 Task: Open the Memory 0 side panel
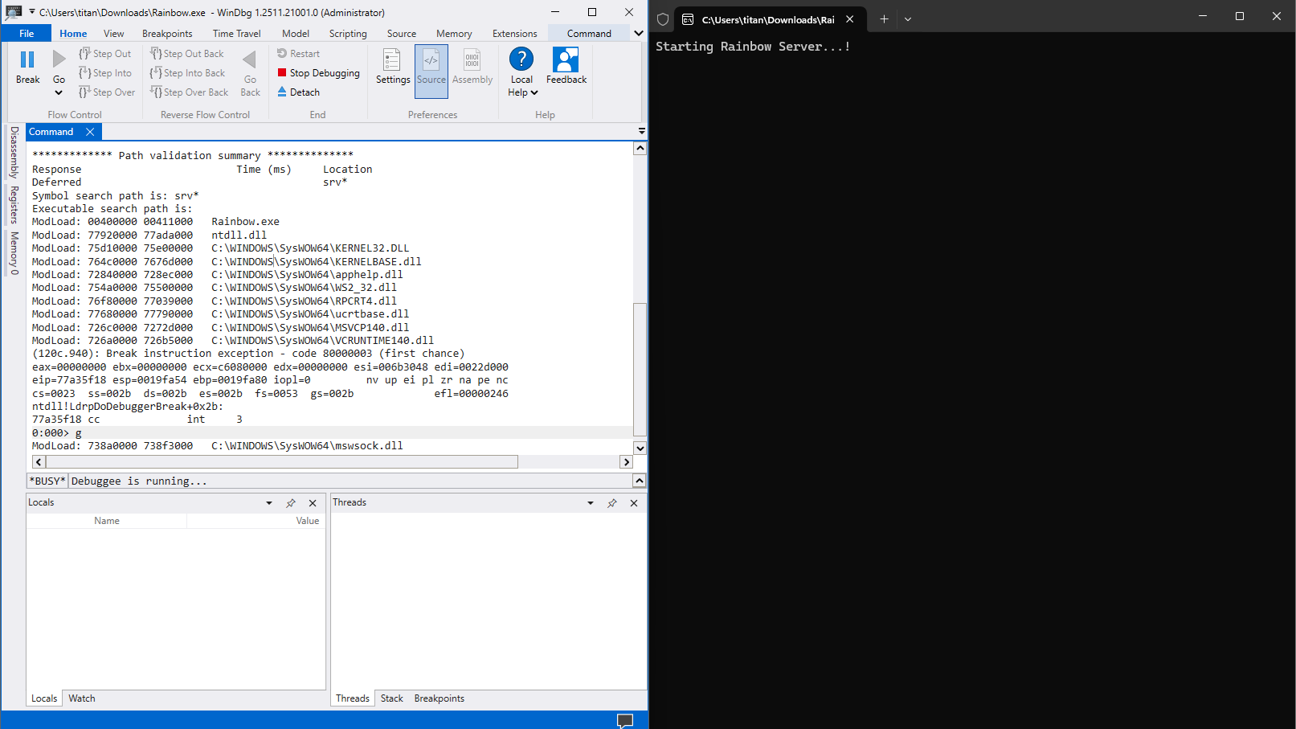[14, 253]
